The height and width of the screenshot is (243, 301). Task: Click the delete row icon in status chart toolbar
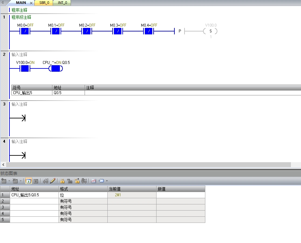click(15, 181)
